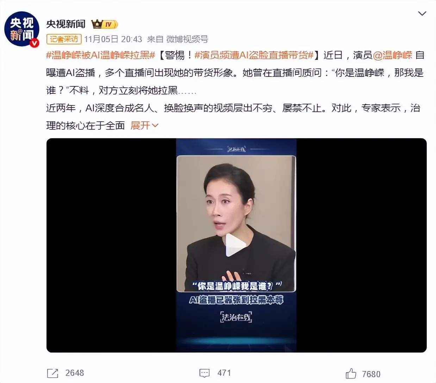
Task: Click the comment count 471
Action: (x=224, y=373)
